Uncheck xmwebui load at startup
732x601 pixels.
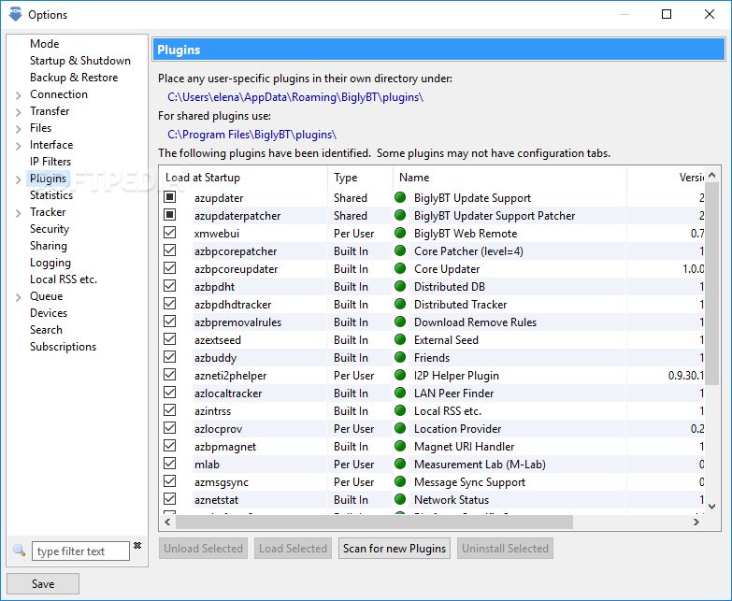coord(170,233)
